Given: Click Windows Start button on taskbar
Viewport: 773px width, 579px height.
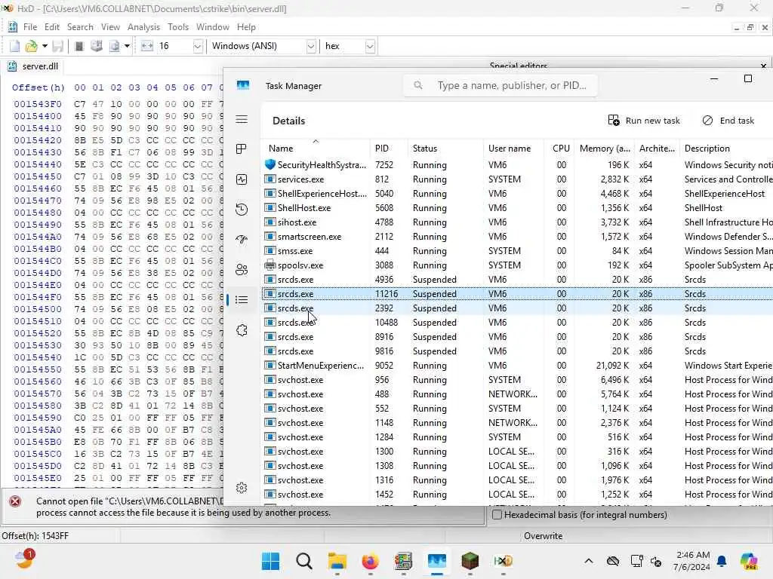Looking at the screenshot, I should click(x=271, y=561).
